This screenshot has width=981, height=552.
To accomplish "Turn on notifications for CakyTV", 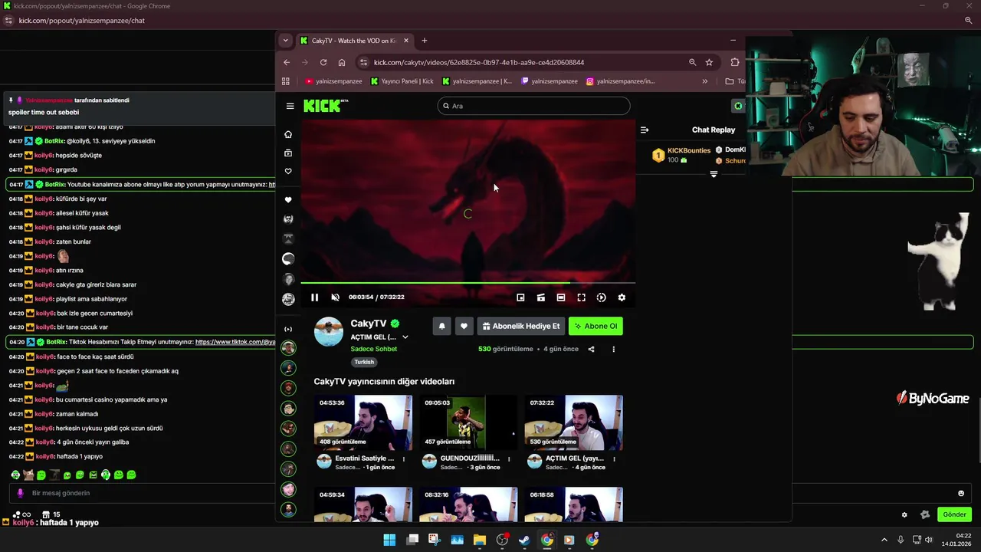I will click(441, 326).
